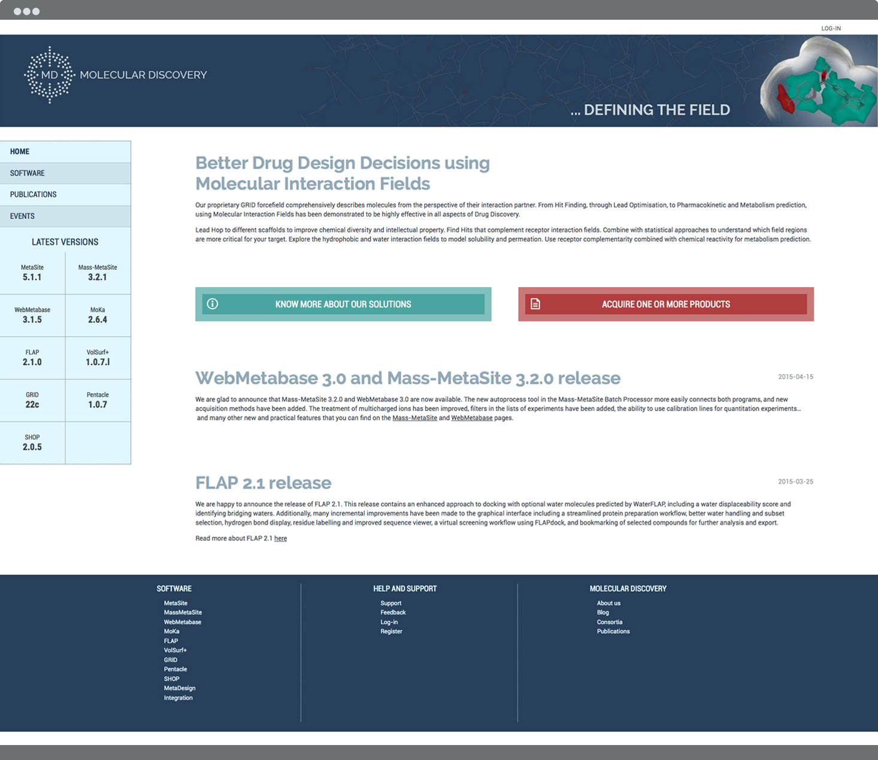Click the window control dots in title bar
This screenshot has height=760, width=878.
(26, 11)
